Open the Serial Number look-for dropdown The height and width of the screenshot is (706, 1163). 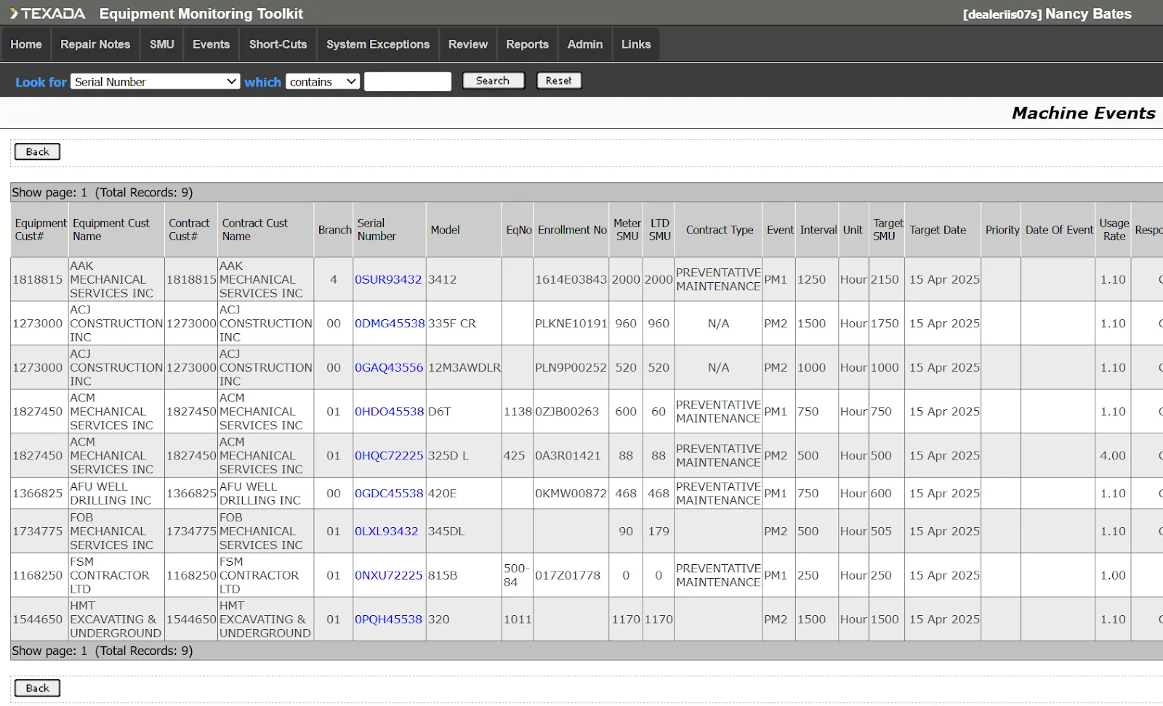coord(155,81)
